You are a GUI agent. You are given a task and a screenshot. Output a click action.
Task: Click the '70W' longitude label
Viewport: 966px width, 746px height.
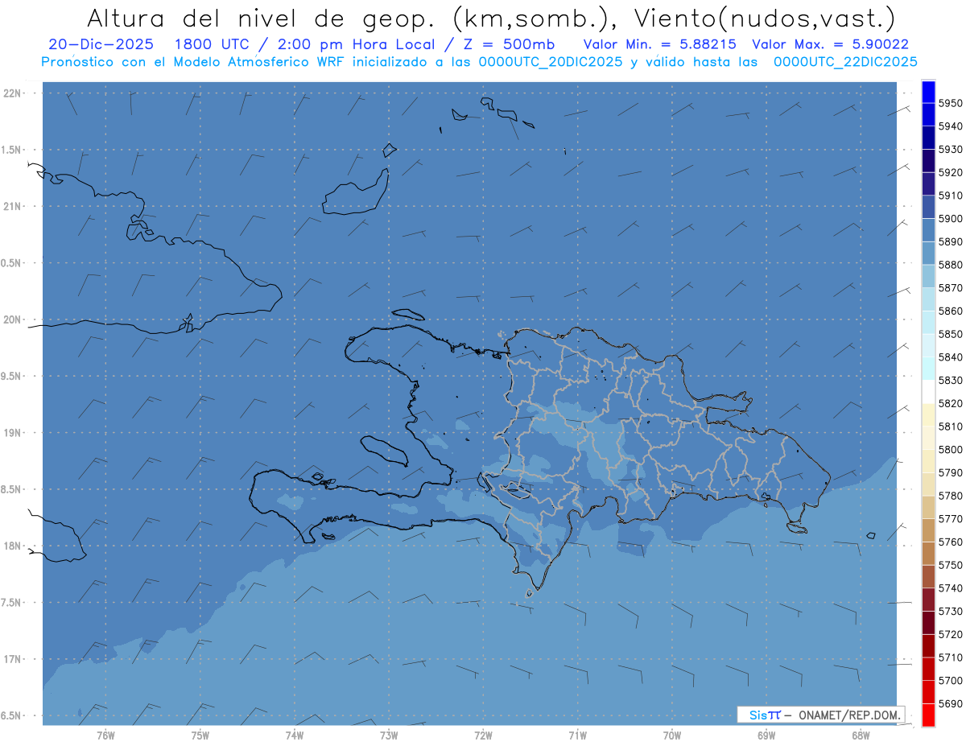672,736
